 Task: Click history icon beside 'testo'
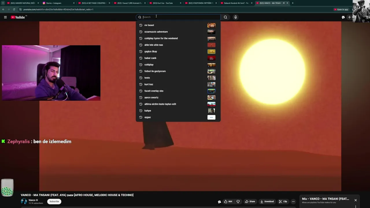point(141,78)
